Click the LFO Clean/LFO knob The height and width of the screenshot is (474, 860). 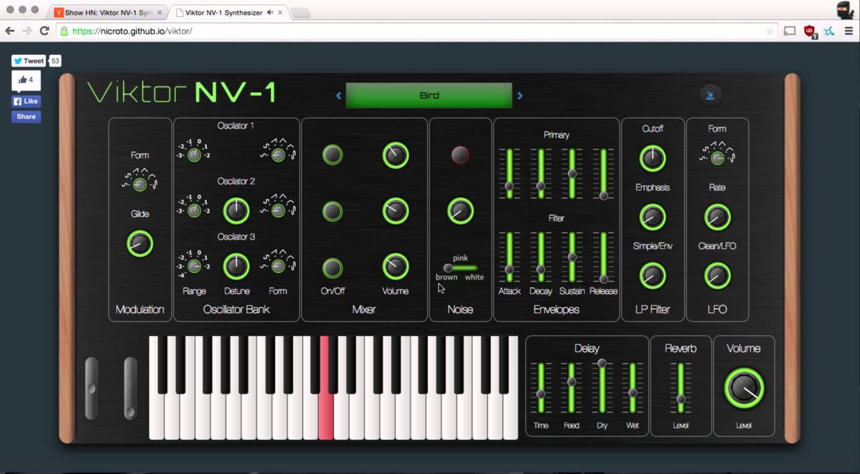click(717, 276)
